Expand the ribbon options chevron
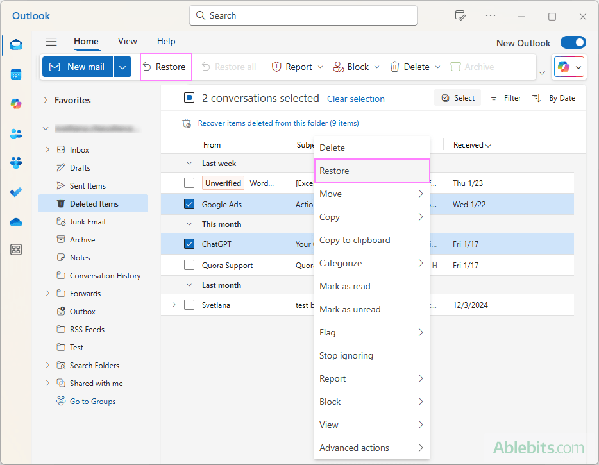Screen dimensions: 599x465 click(x=542, y=73)
